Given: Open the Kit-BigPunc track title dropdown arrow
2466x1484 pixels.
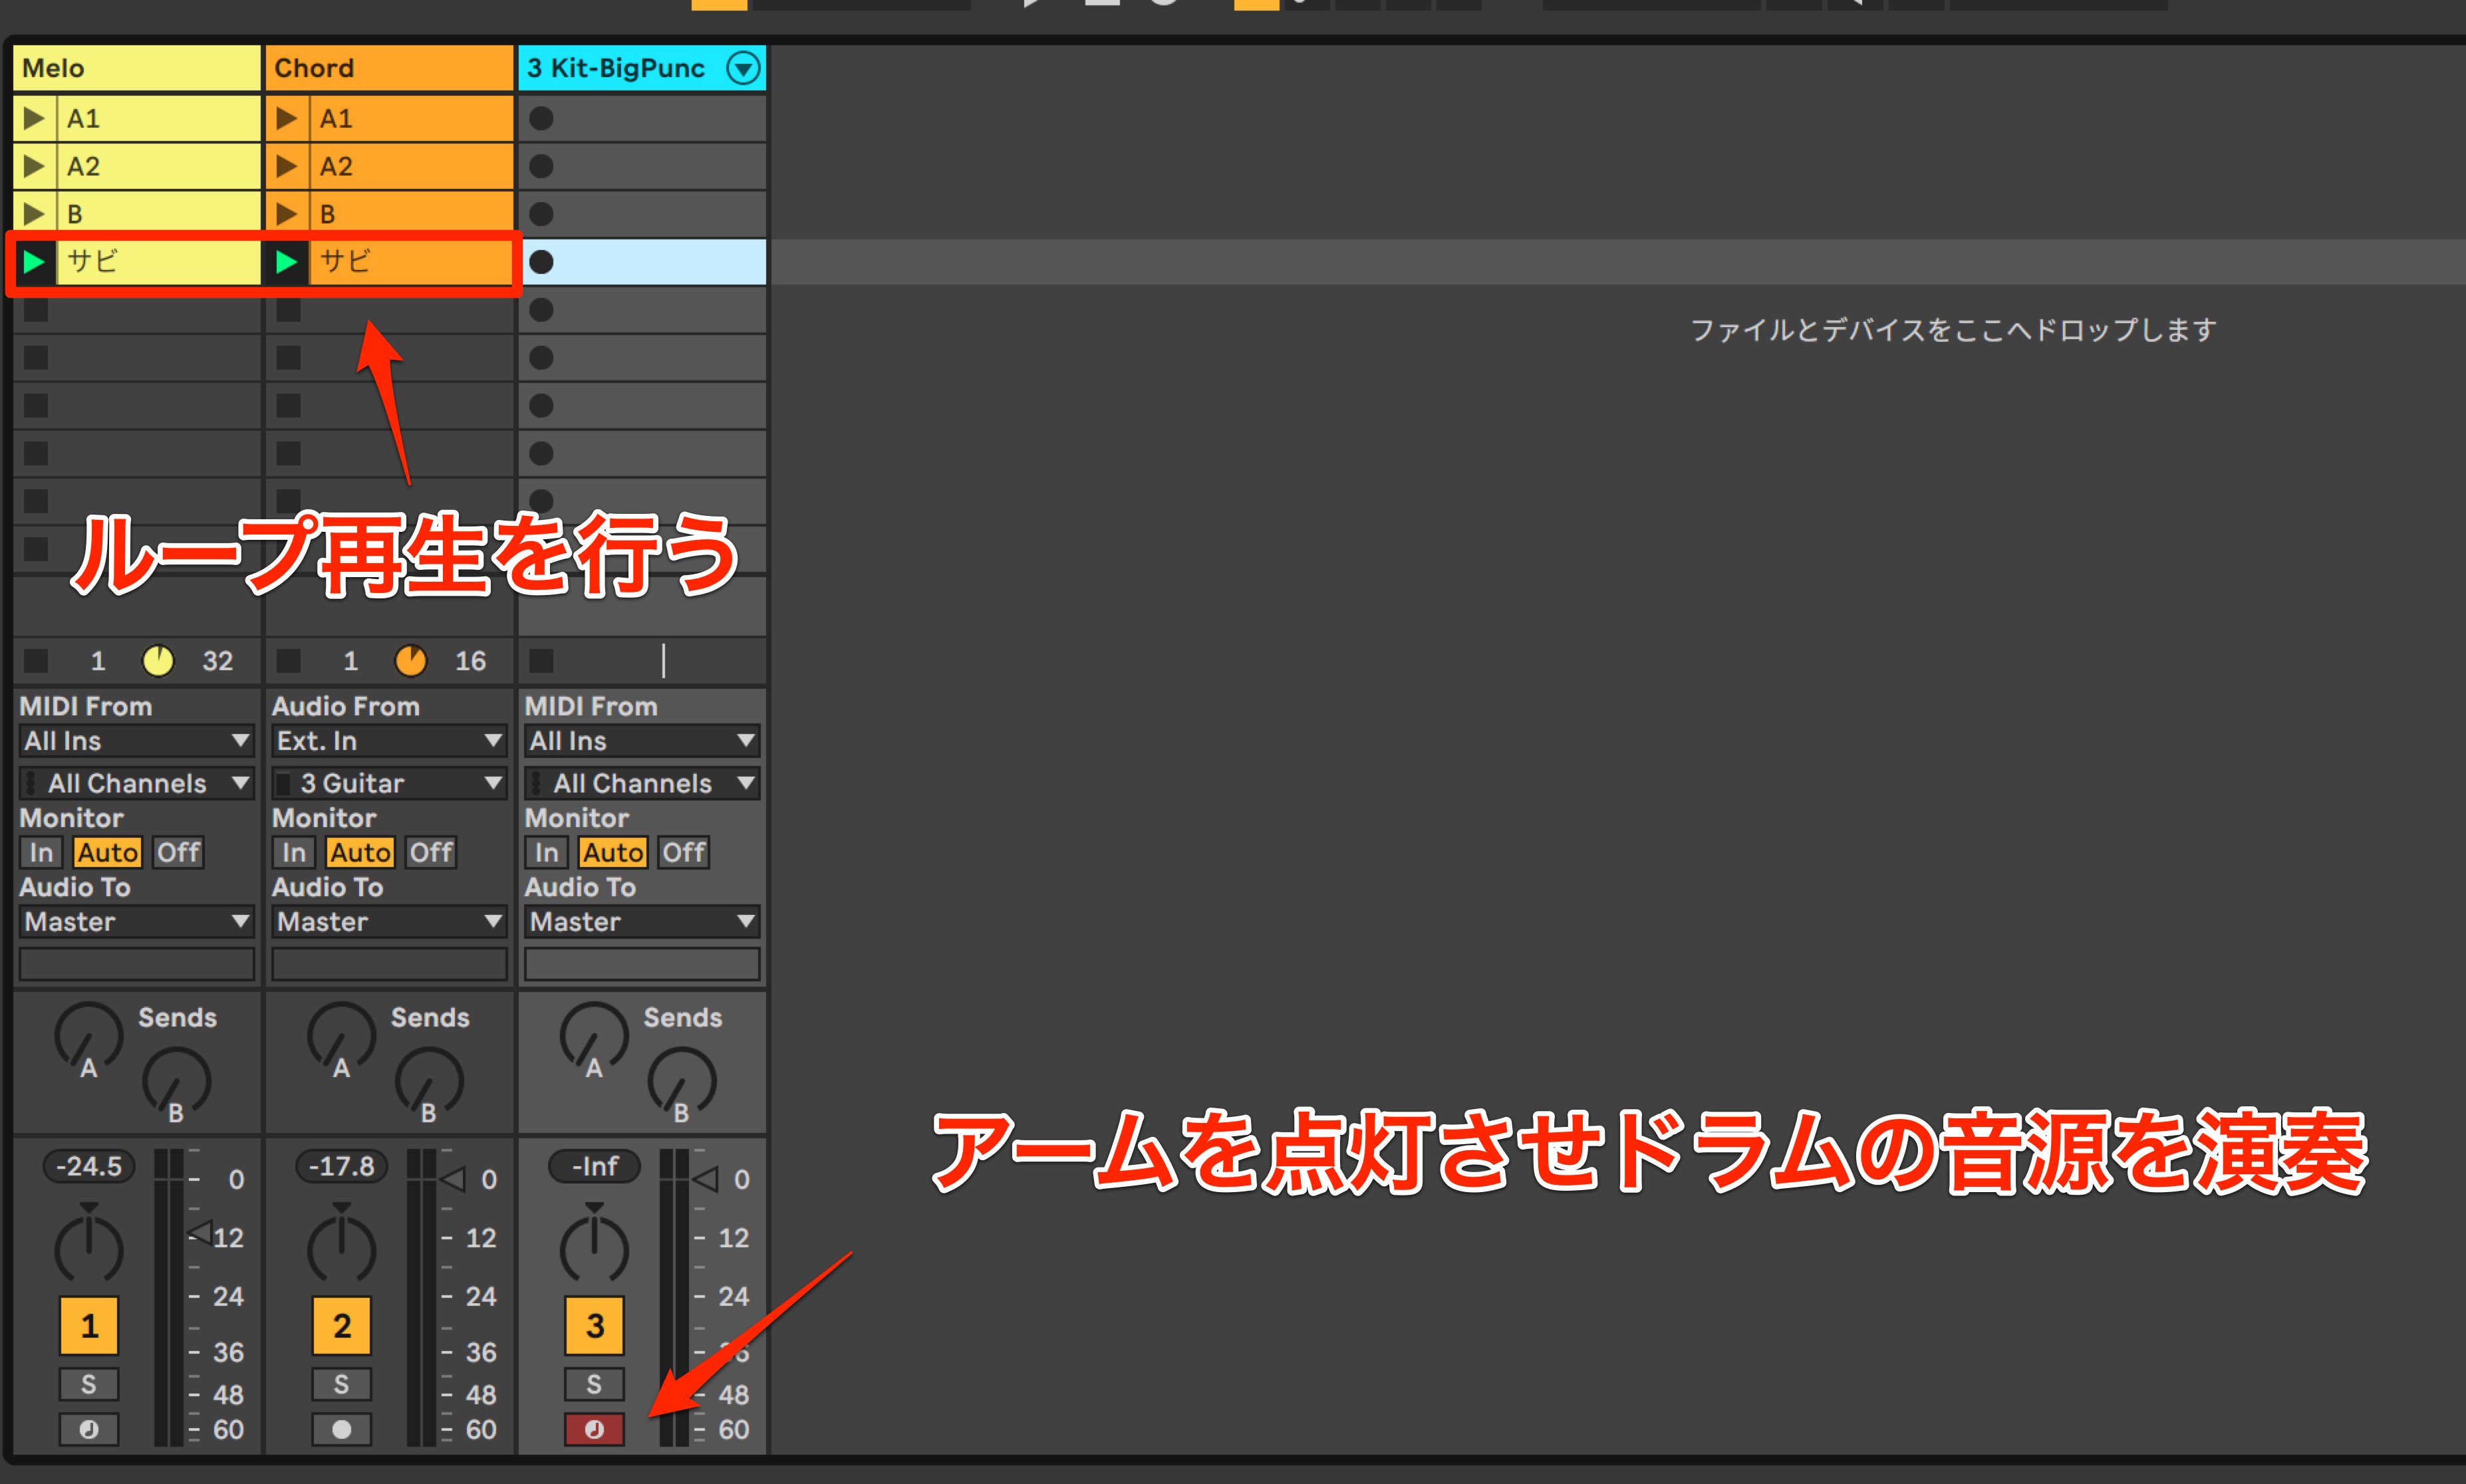Looking at the screenshot, I should point(743,68).
